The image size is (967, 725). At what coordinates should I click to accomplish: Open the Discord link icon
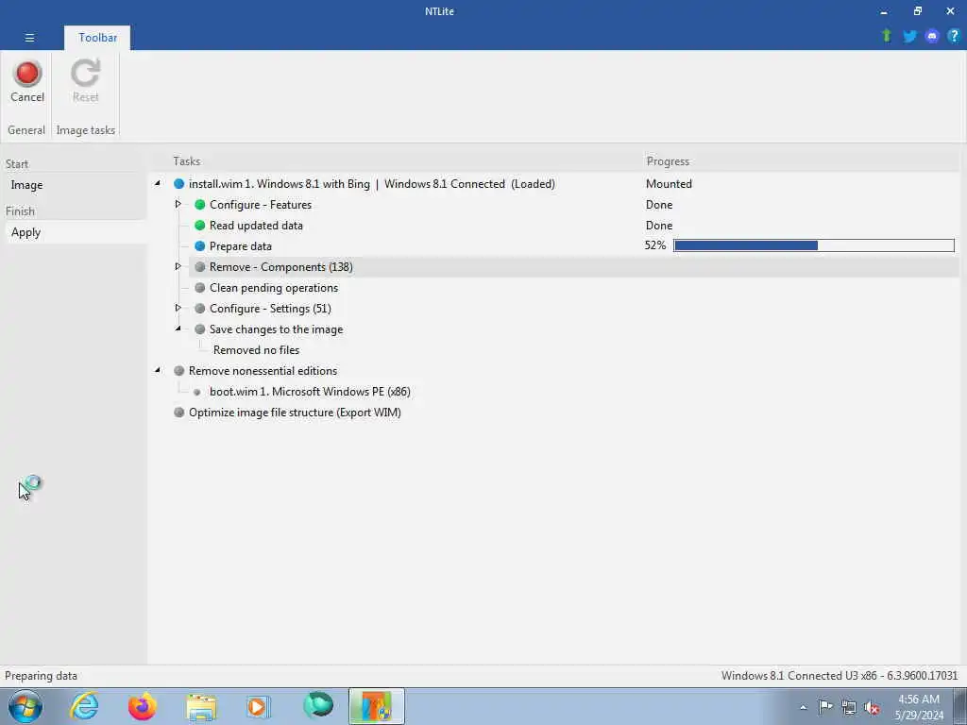(x=931, y=37)
